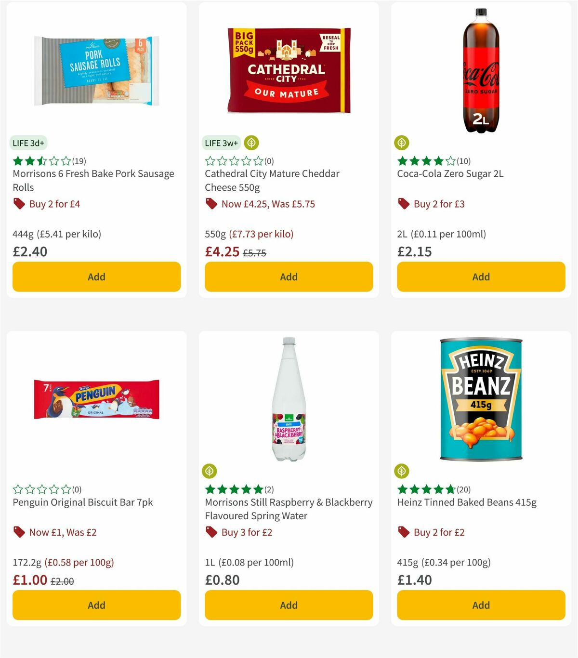Screen dimensions: 578x658
Task: Click the red tag icon beside 'Buy 2 for £4'
Action: 19,204
